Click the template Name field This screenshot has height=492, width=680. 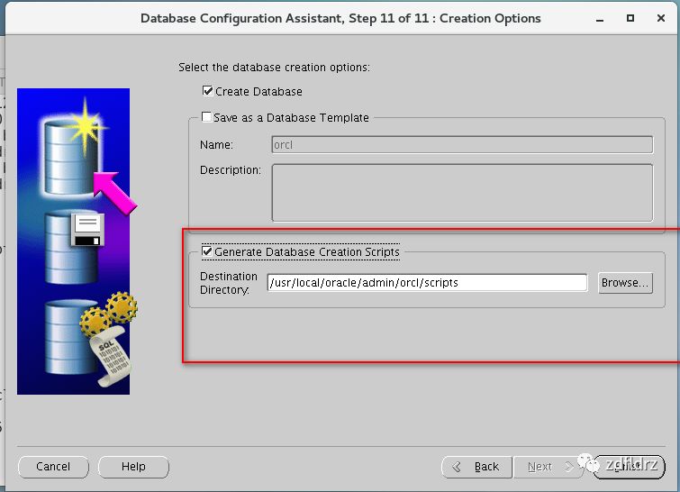(x=462, y=144)
